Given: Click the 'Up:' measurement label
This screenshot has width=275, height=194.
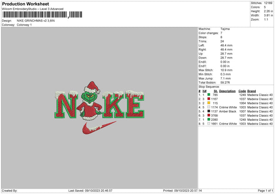Looking at the screenshot, I should pyautogui.click(x=201, y=54).
